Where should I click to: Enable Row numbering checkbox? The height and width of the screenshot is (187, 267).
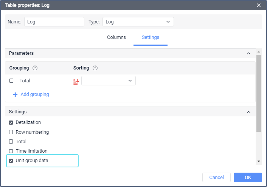coord(11,132)
